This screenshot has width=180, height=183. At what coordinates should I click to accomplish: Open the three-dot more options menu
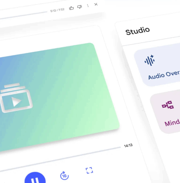click(88, 5)
